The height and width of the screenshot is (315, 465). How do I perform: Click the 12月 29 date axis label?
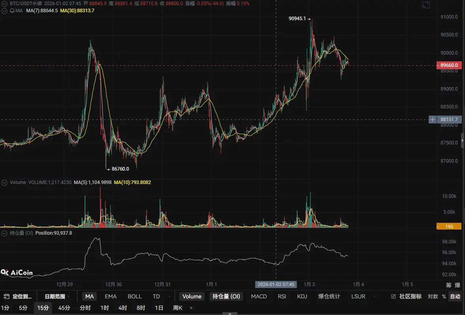tap(65, 285)
